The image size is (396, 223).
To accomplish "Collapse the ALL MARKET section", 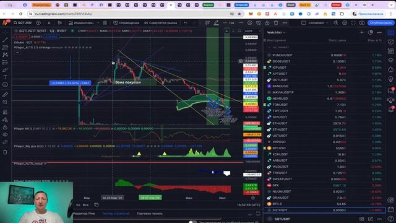I will 269,47.
